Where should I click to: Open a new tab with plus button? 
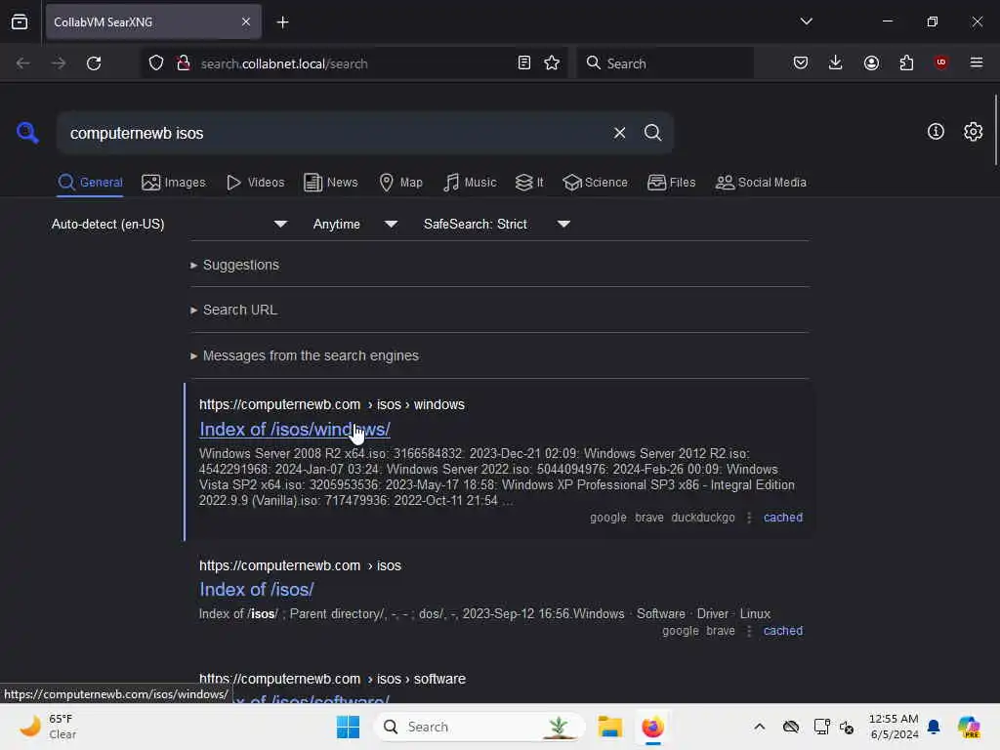click(x=282, y=22)
